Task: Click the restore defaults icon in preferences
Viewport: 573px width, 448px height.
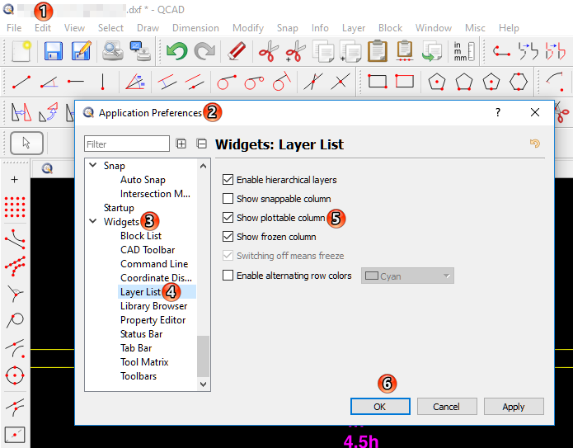Action: click(535, 144)
